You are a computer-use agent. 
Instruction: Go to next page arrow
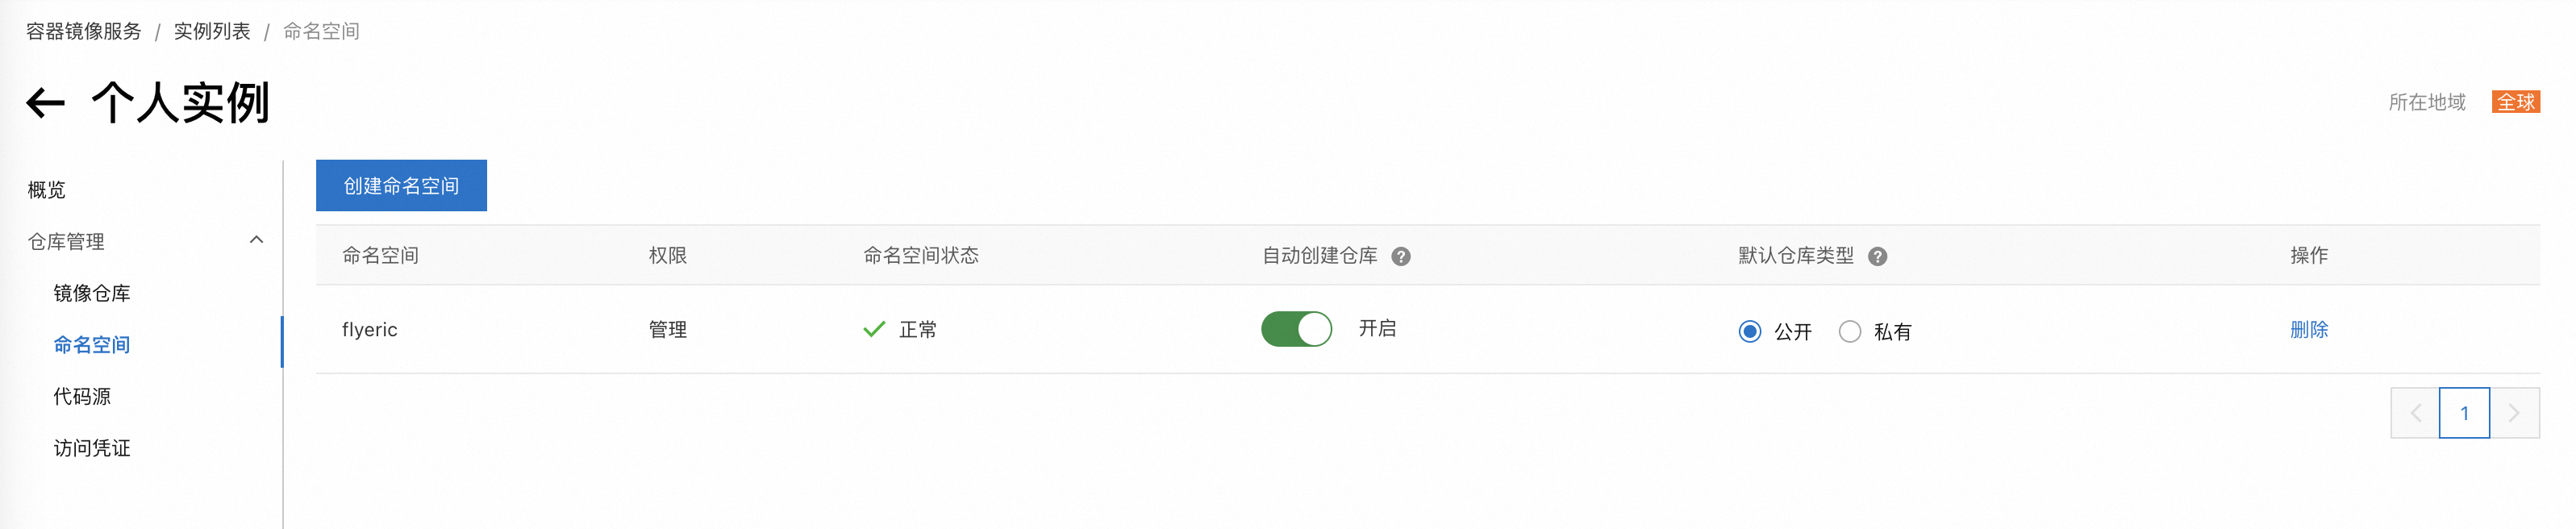[x=2514, y=413]
